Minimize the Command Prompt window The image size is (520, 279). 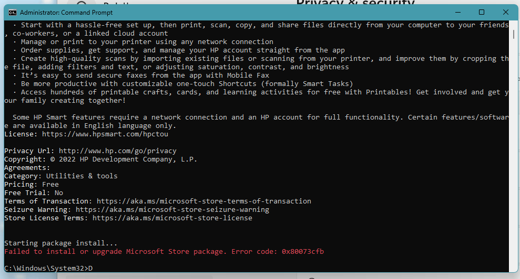(458, 12)
